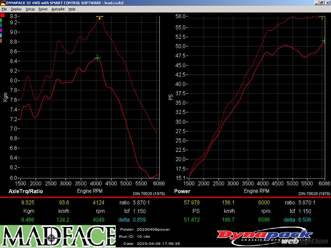Image resolution: width=331 pixels, height=248 pixels.
Task: Click the green cursor marker on power graph
Action: tap(324, 41)
